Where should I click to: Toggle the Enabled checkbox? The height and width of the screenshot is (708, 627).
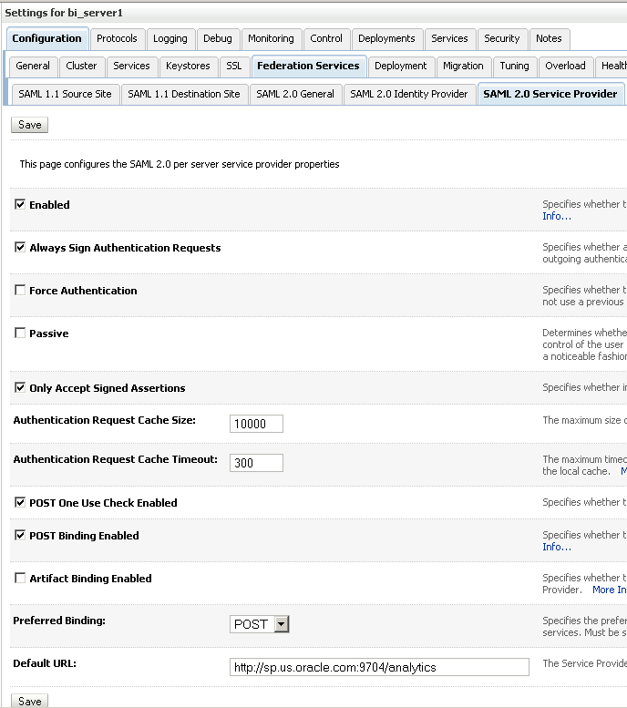(20, 204)
